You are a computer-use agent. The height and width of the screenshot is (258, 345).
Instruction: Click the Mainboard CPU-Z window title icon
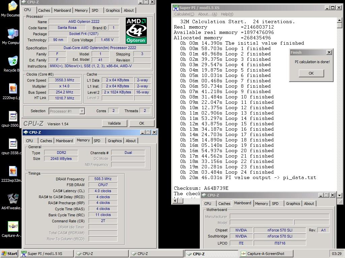point(204,195)
